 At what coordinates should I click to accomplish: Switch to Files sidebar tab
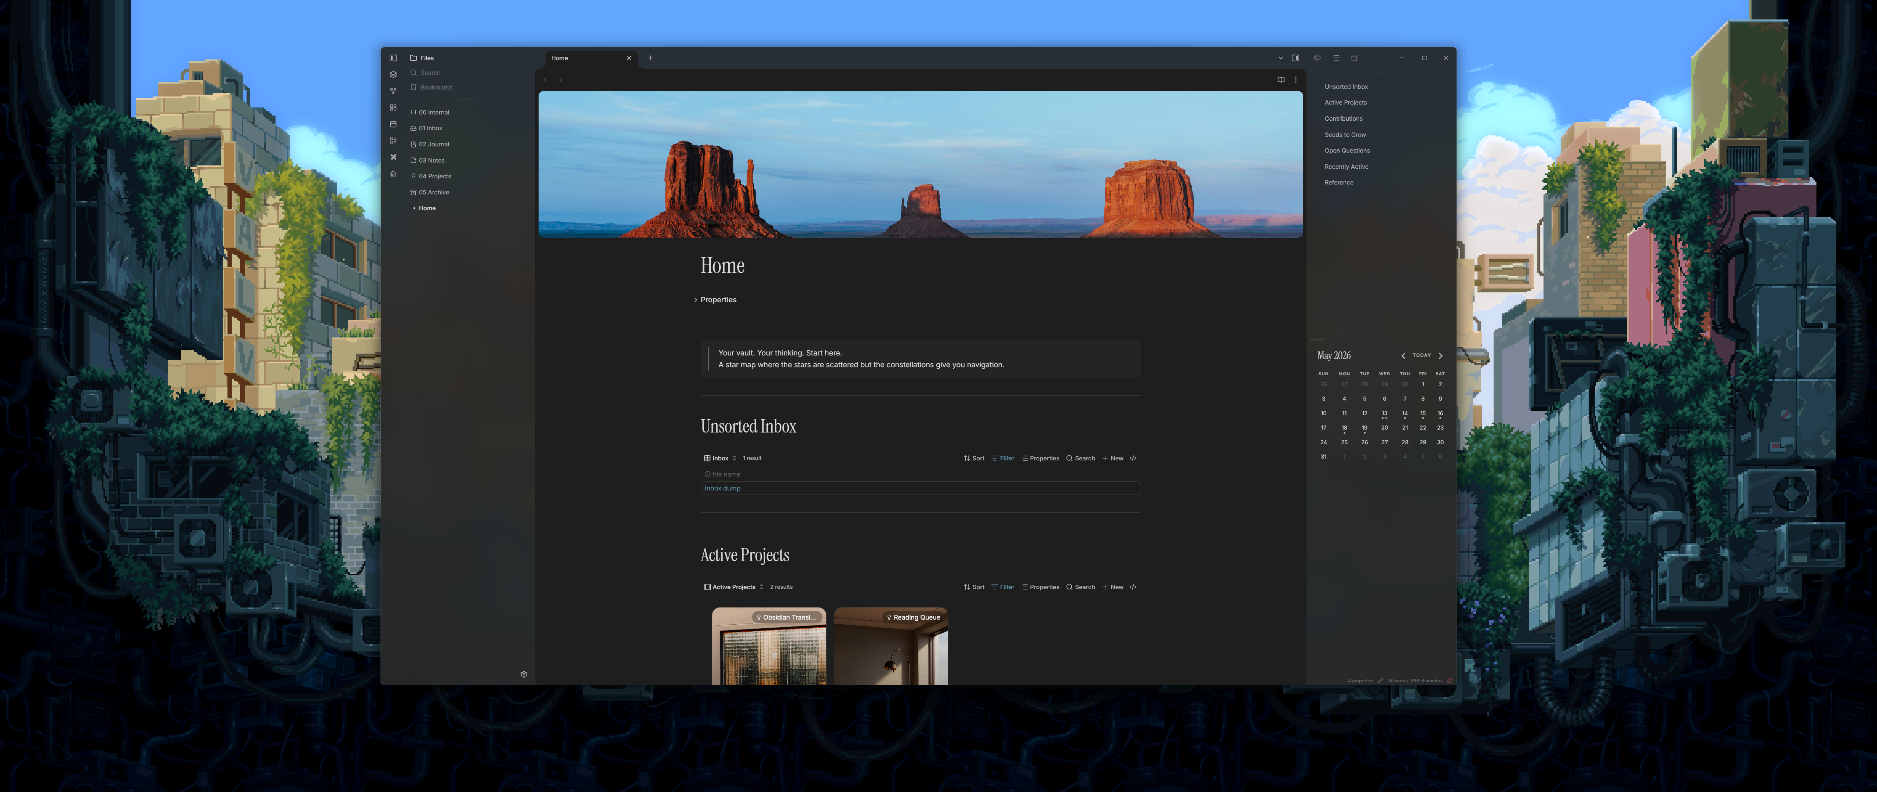pos(422,58)
